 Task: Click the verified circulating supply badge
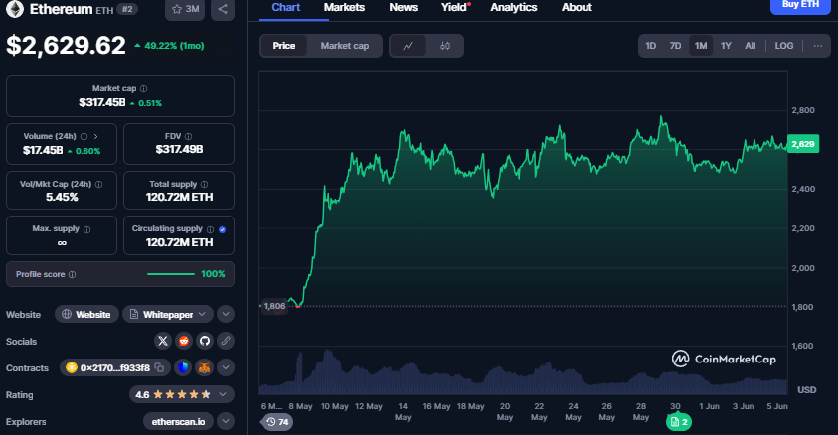[x=223, y=229]
